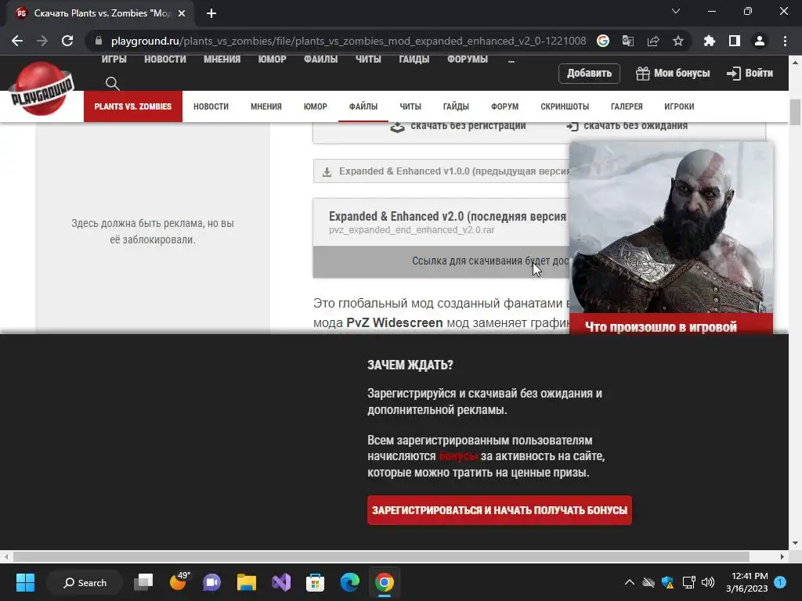The width and height of the screenshot is (802, 601).
Task: Switch to the СКРИНШОТЫ tab
Action: (x=565, y=106)
